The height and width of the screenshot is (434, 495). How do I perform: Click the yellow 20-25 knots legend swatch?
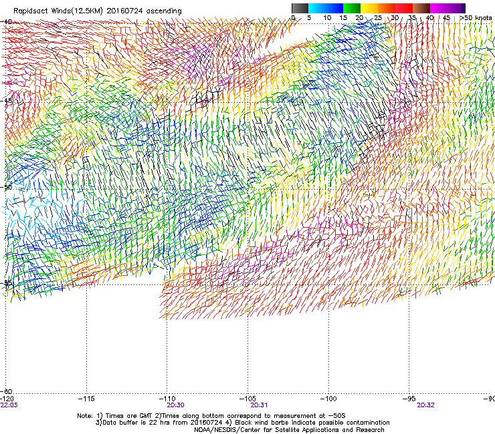369,8
